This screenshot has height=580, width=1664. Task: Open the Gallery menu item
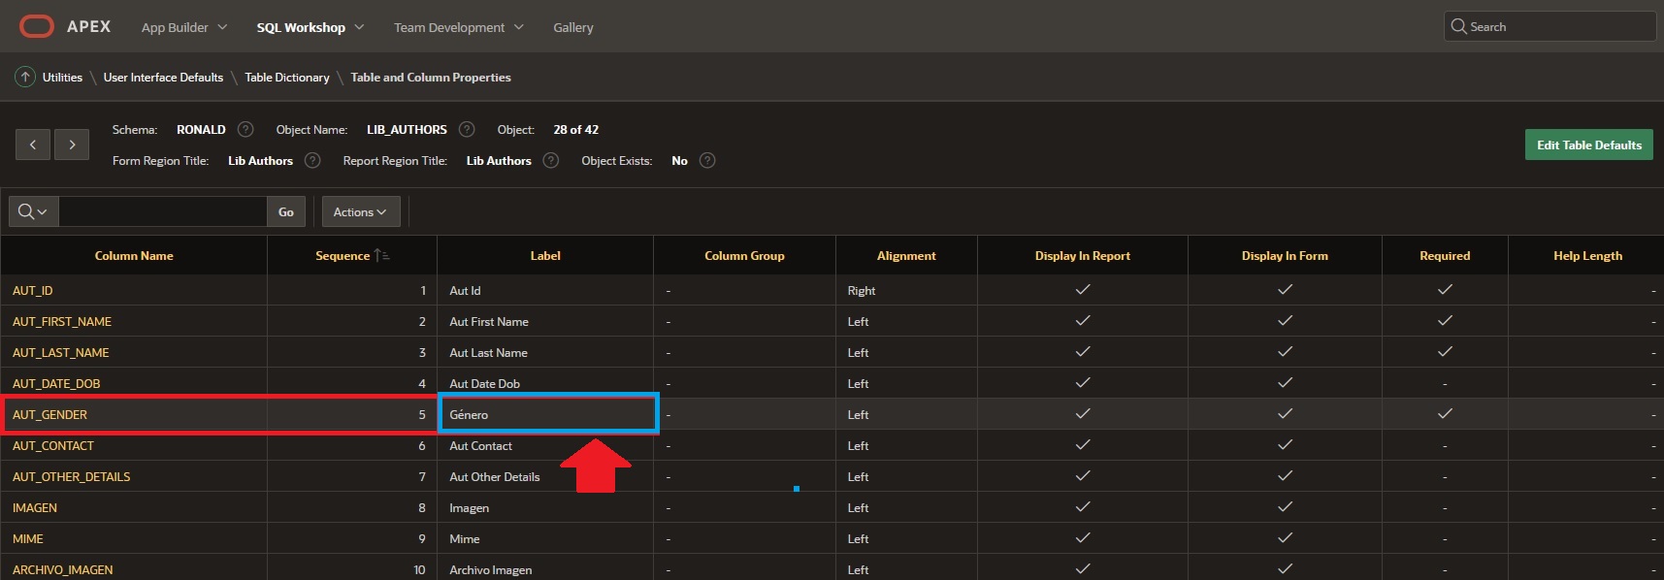572,27
